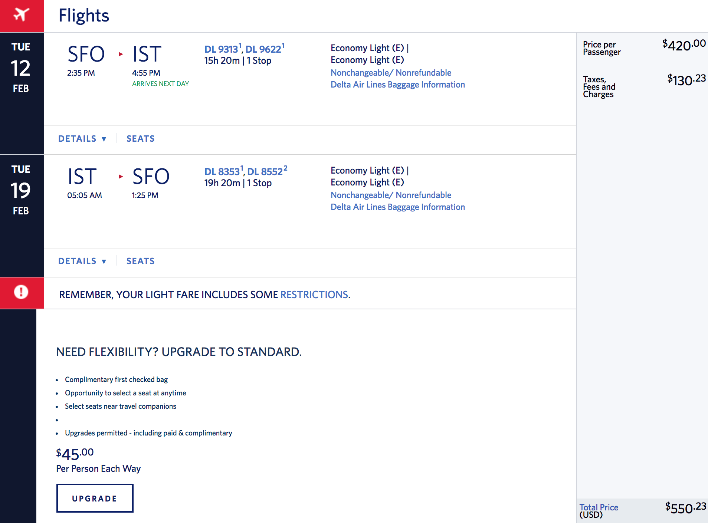Expand DETAILS for the SFO to IST flight
The height and width of the screenshot is (523, 708).
coord(82,139)
